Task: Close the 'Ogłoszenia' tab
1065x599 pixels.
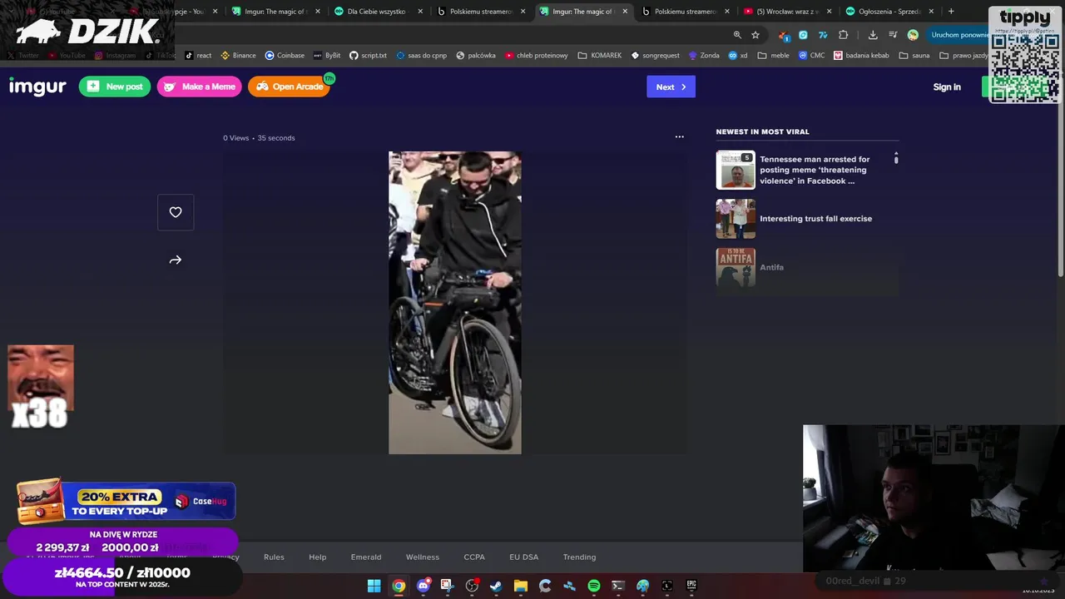Action: 931,12
